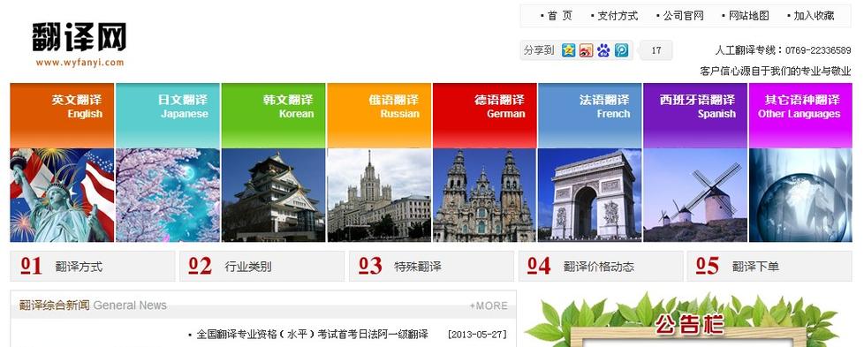Open 网站地图 site map
The width and height of the screenshot is (864, 347).
tap(746, 16)
